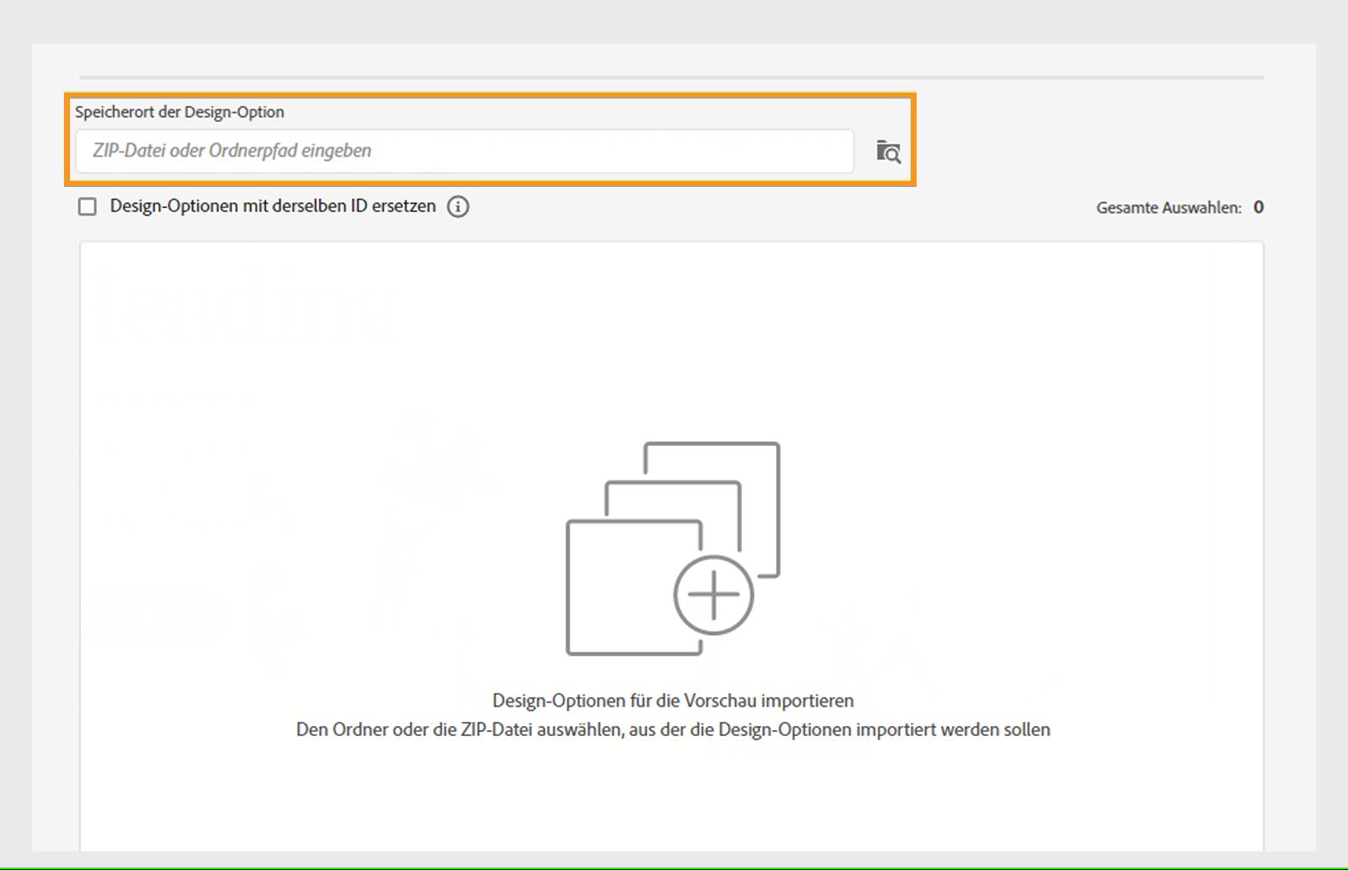Open the ZIP-Datei path input dropdown via browse control
Screen dimensions: 1348x870
[x=889, y=152]
